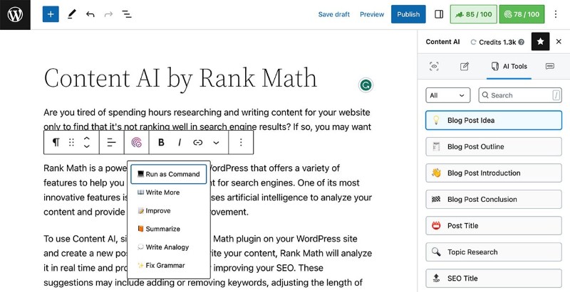
Task: Open the Rank Math SEO score 85/100
Action: [473, 14]
